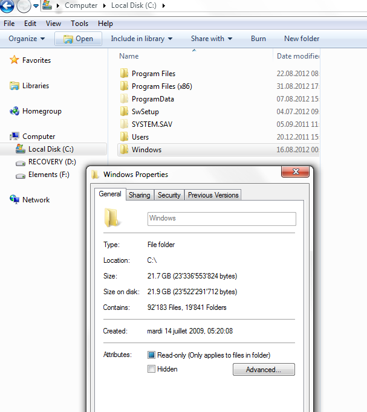367x412 pixels.
Task: Select RECOVERY (D:) label in navigation pane
Action: coord(52,162)
